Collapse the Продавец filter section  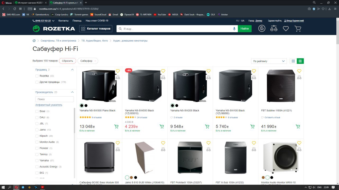coord(72,70)
